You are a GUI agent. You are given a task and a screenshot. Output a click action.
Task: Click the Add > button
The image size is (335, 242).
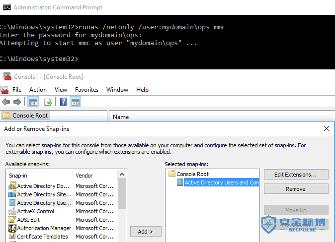point(146,232)
